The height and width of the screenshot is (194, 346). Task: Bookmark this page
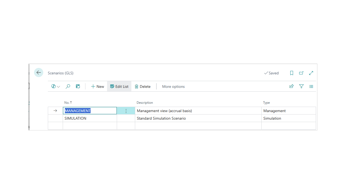click(292, 73)
